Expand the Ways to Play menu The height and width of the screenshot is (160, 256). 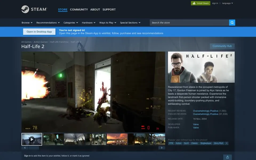point(108,22)
